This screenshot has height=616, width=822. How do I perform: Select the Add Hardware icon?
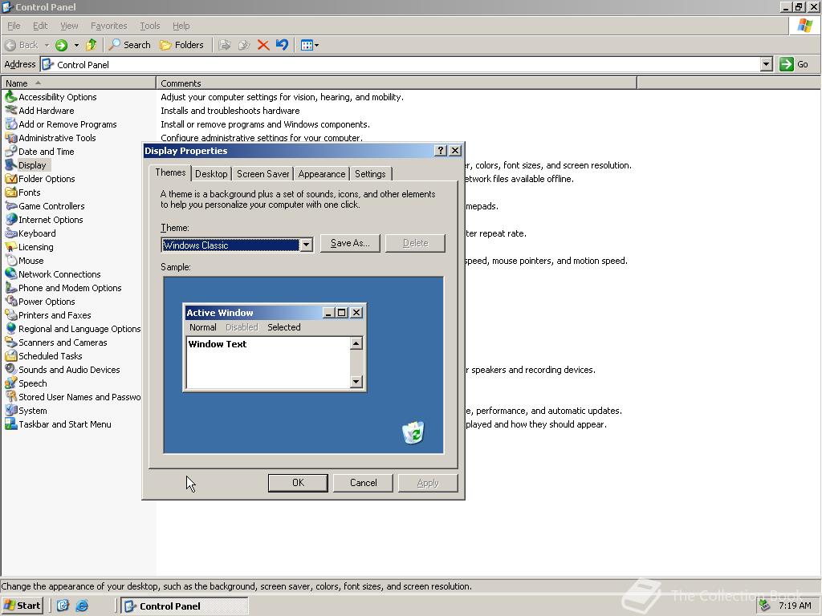point(11,111)
